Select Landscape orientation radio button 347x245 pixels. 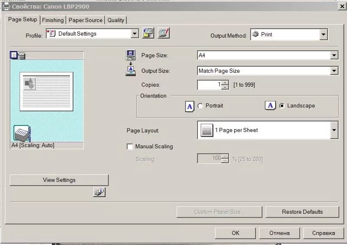click(x=282, y=106)
